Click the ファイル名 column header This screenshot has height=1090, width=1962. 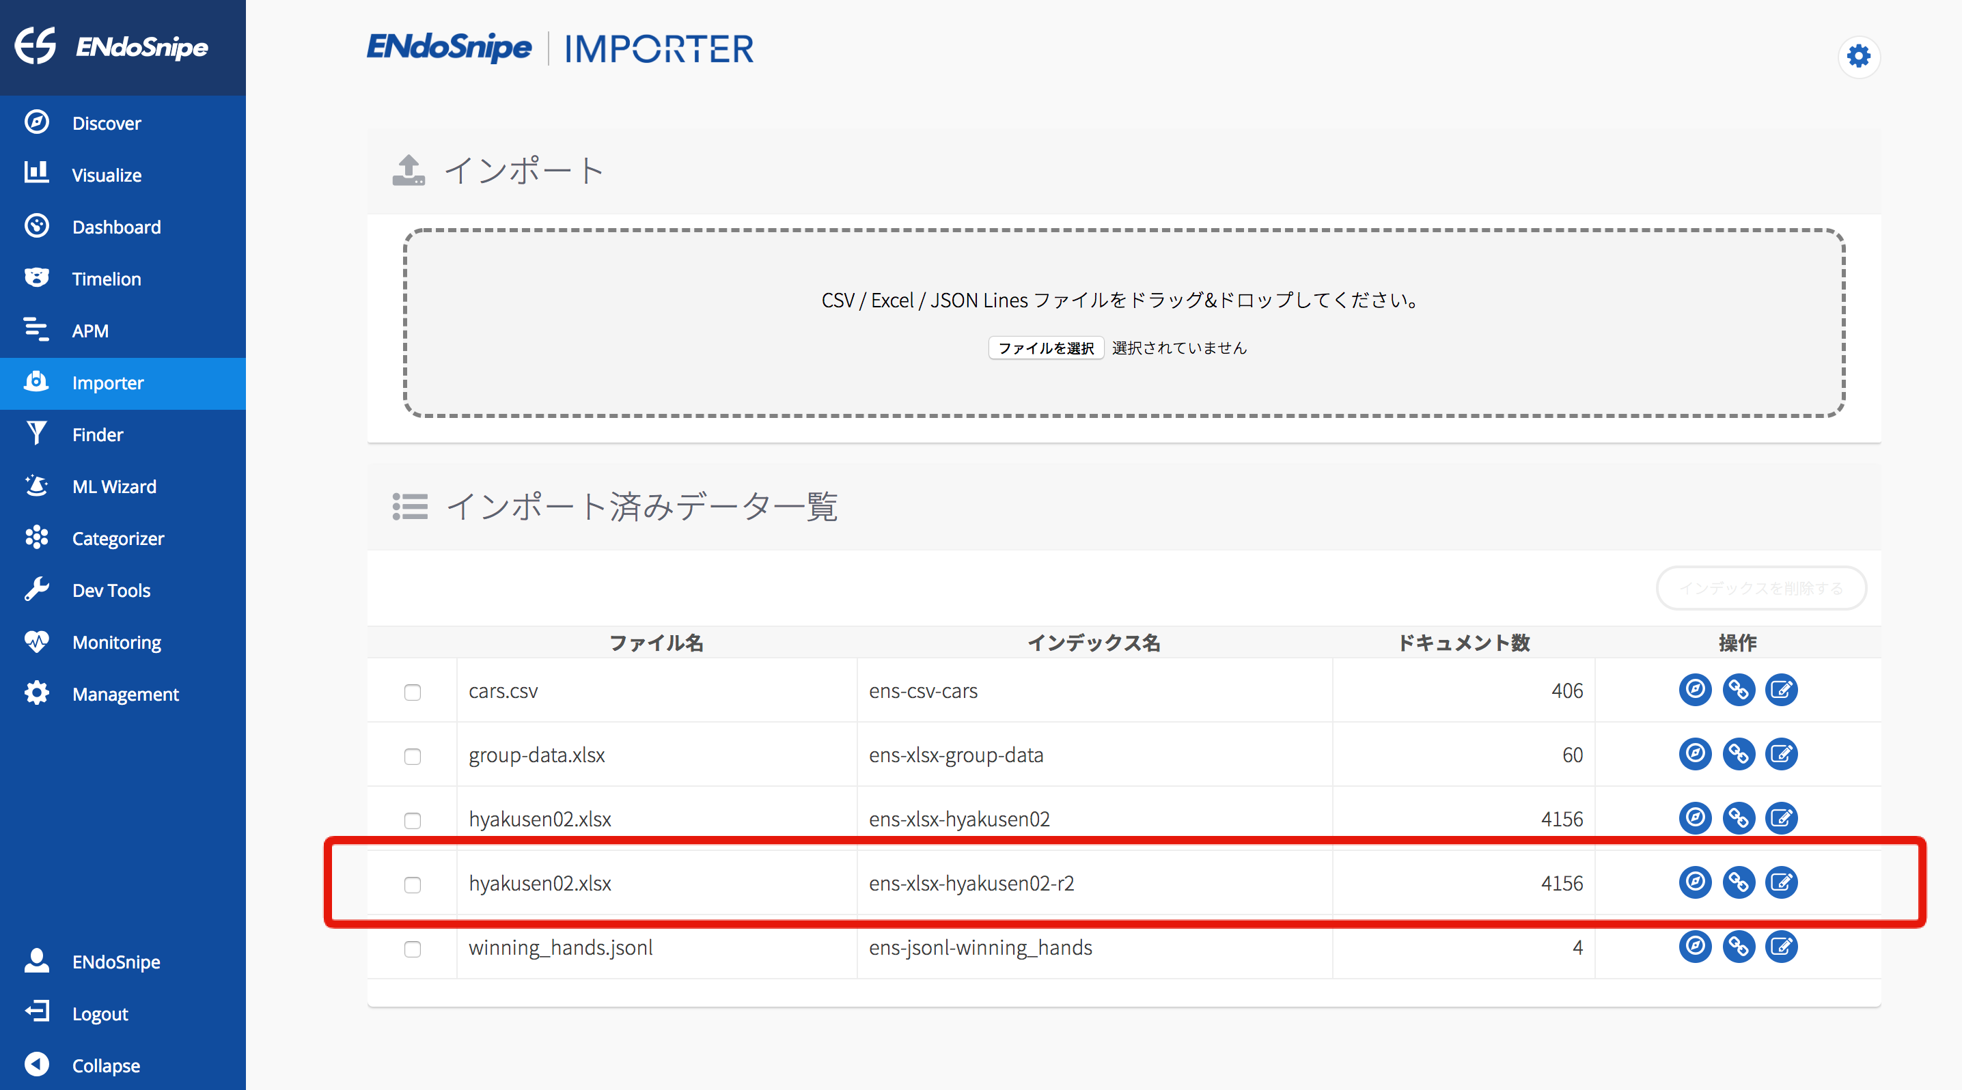tap(657, 643)
